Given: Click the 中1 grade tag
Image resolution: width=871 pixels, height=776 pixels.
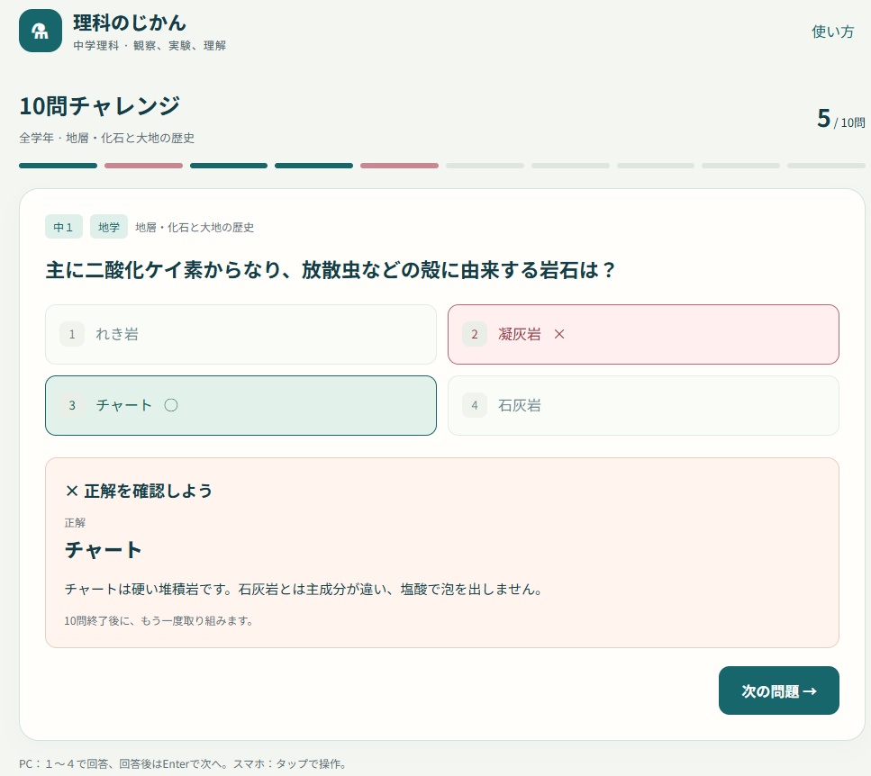Looking at the screenshot, I should point(63,227).
